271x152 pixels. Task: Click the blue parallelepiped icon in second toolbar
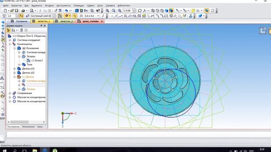pos(200,16)
